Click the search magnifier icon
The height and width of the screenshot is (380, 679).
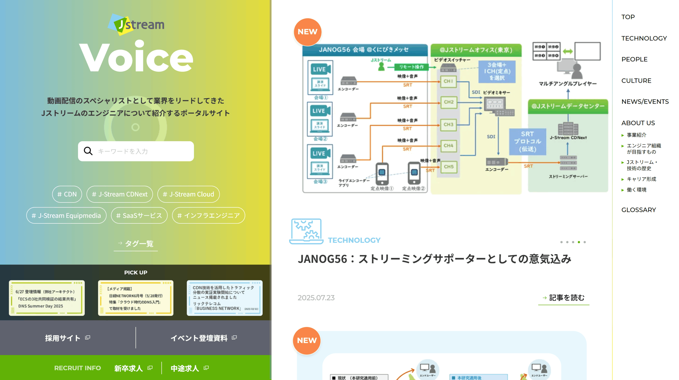point(88,151)
